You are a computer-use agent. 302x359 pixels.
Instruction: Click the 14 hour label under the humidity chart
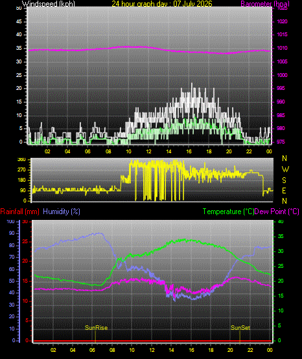click(171, 350)
